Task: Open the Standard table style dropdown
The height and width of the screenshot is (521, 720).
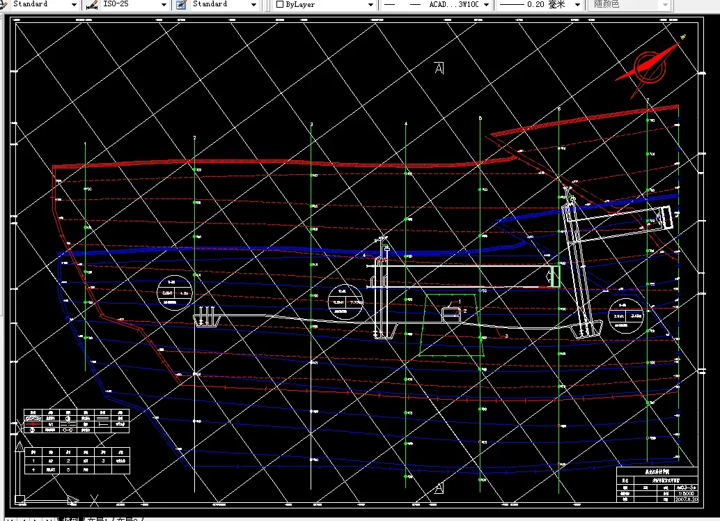Action: tap(253, 5)
